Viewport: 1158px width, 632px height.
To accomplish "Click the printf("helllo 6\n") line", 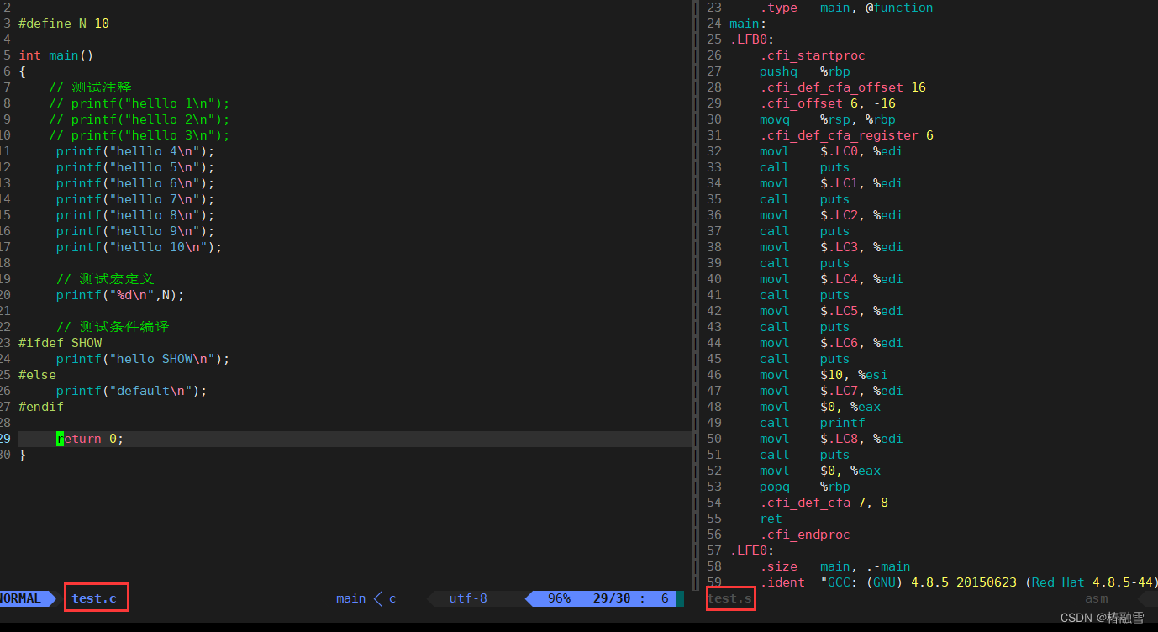I will [135, 183].
